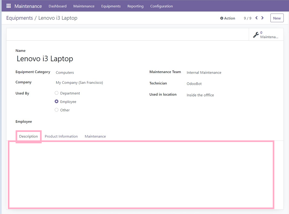Viewport: 289px width, 214px height.
Task: Open Maintenance Team dropdown field
Action: click(x=228, y=73)
